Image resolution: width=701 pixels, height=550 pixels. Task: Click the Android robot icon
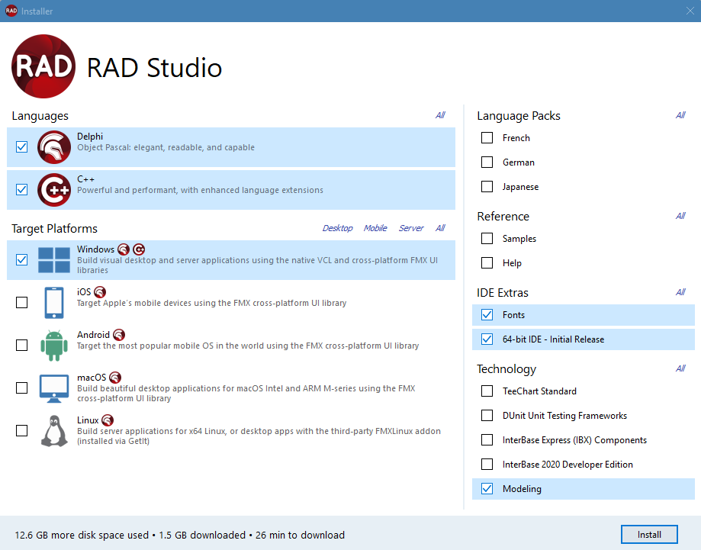54,346
